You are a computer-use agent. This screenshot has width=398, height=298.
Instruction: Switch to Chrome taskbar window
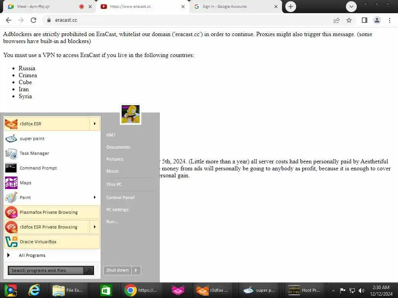pyautogui.click(x=141, y=290)
